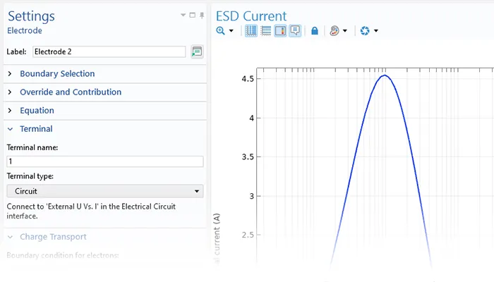Click the zoom magnifier tool icon

220,31
